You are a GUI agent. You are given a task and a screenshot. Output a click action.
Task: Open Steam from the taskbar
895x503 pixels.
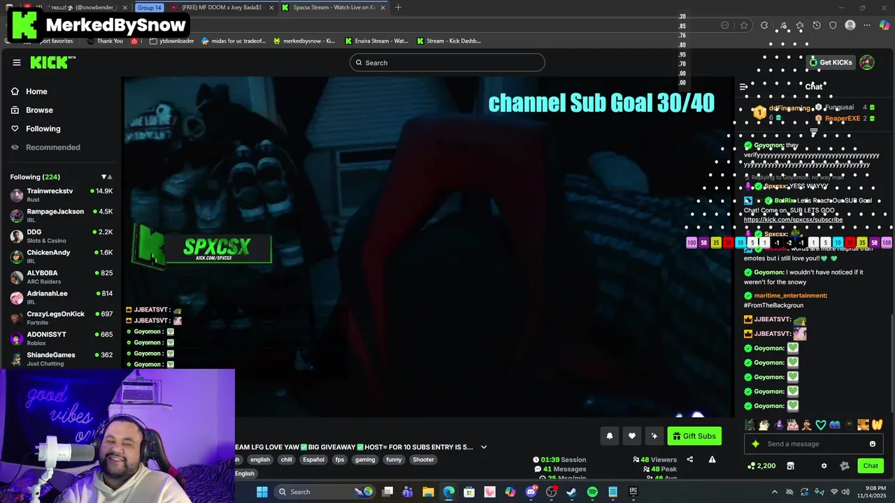click(571, 492)
